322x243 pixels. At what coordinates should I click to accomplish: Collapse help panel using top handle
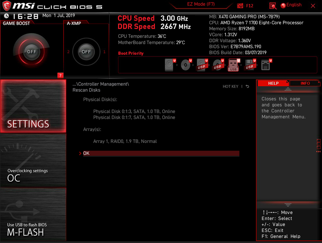pyautogui.click(x=288, y=89)
